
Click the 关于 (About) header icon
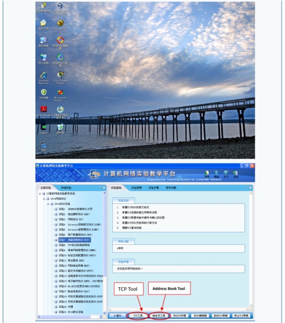pyautogui.click(x=226, y=174)
